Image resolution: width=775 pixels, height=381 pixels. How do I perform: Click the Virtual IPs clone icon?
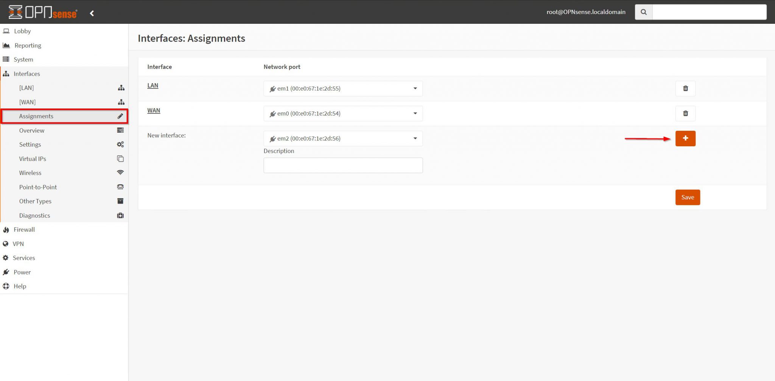point(120,159)
